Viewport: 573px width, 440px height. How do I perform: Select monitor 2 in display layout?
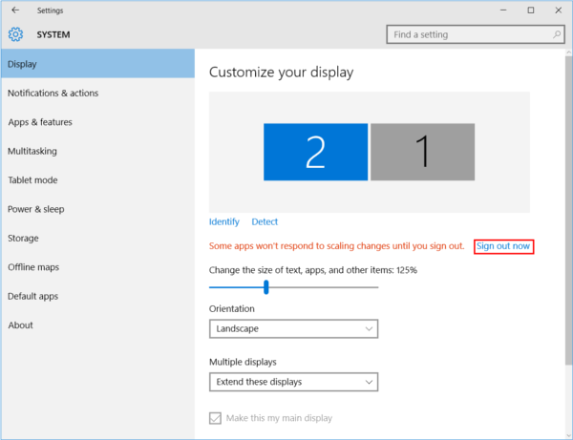click(x=316, y=152)
